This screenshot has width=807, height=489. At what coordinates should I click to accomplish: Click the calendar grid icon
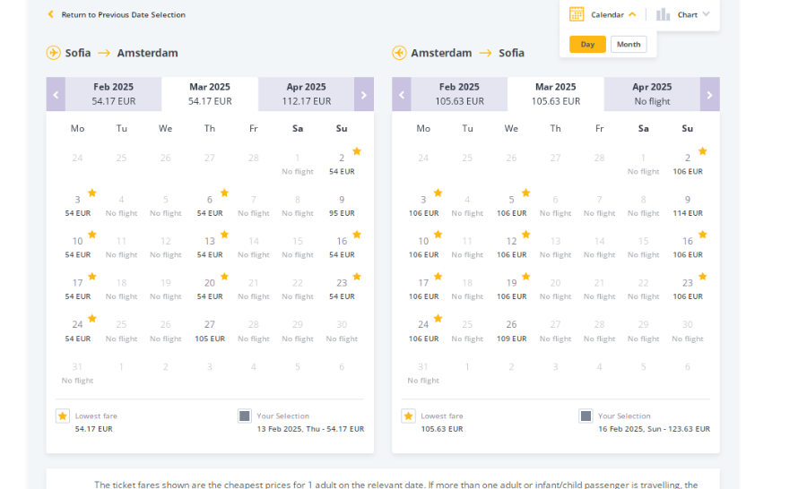(577, 14)
